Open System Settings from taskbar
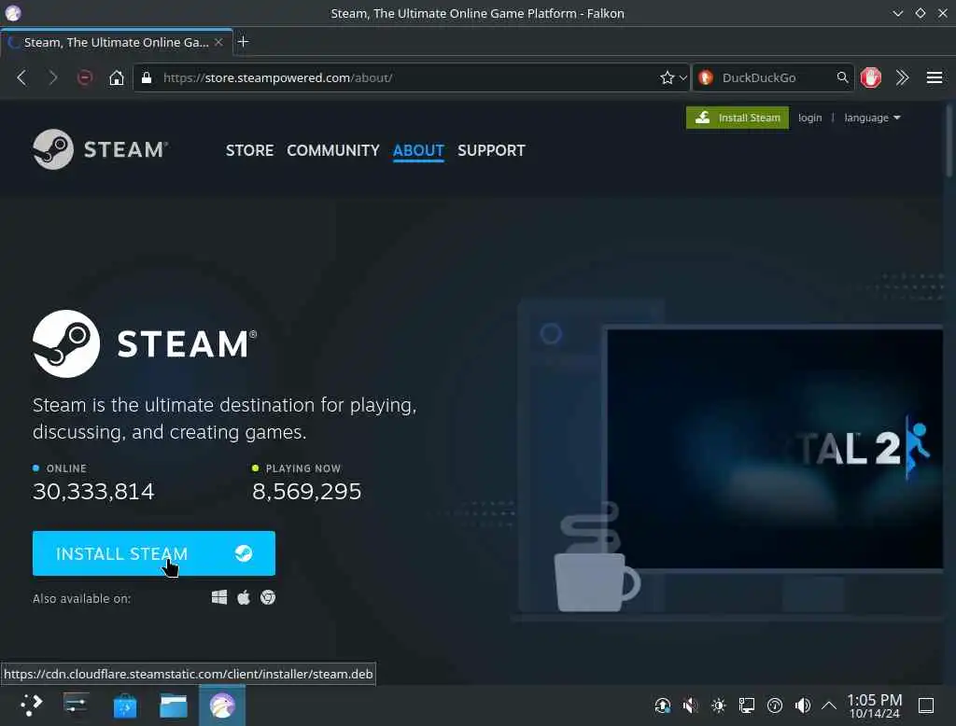 click(x=76, y=705)
